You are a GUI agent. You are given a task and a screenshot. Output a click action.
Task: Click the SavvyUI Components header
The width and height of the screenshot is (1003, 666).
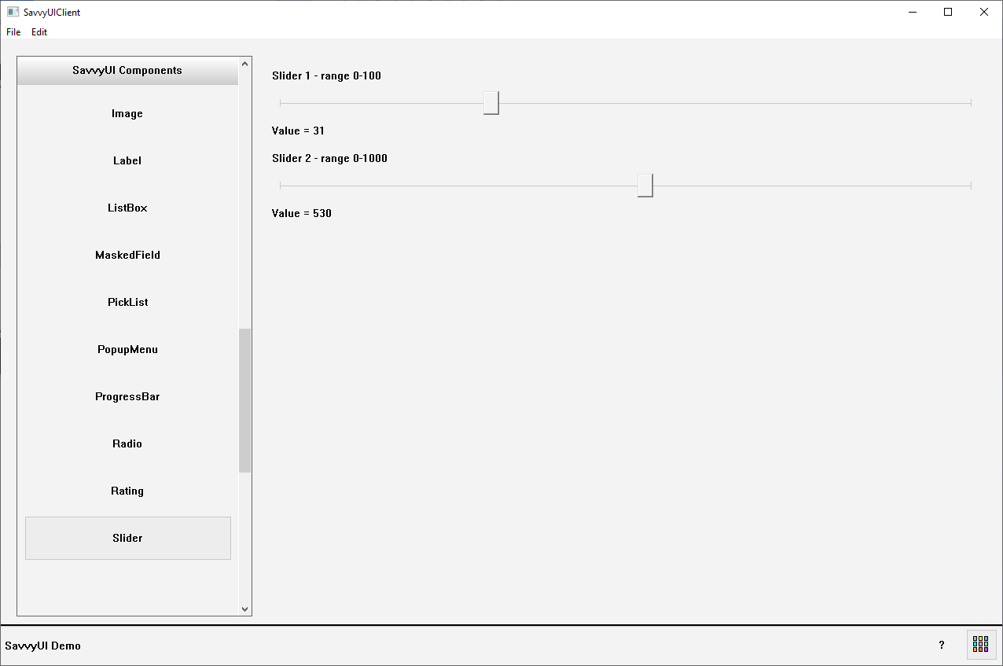(x=127, y=71)
